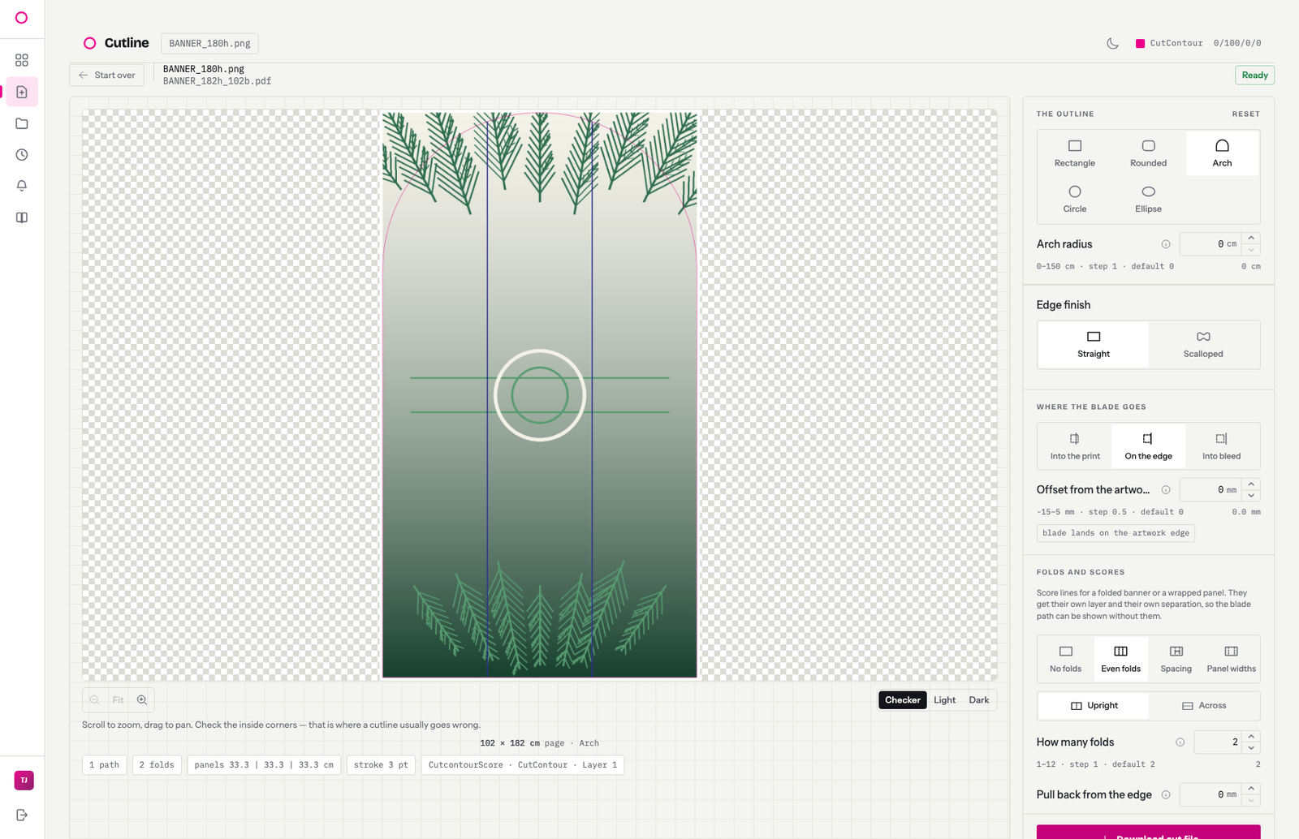The width and height of the screenshot is (1299, 839).
Task: Show Pull back from the edge info icon
Action: 1166,795
